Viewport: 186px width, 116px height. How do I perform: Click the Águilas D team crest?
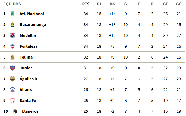pyautogui.click(x=12, y=79)
